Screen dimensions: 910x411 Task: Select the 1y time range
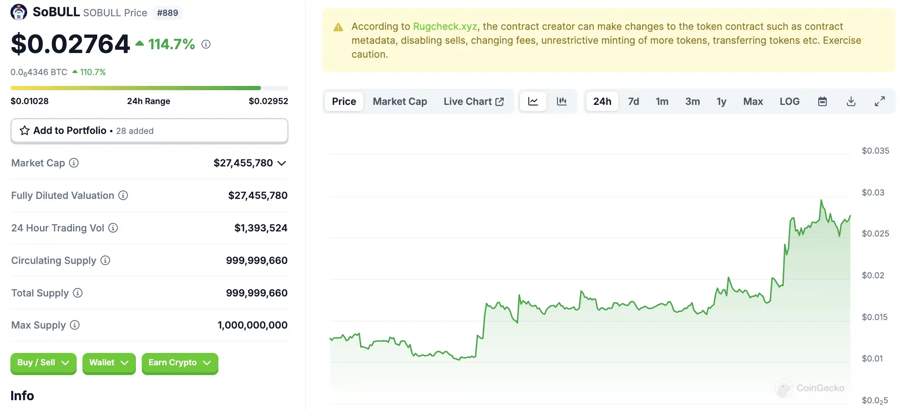point(721,101)
